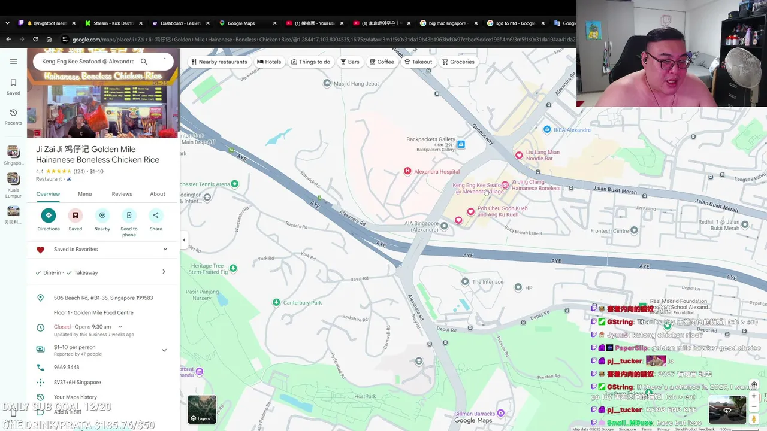The width and height of the screenshot is (767, 431).
Task: Click the 124 reviews count link
Action: (x=79, y=172)
